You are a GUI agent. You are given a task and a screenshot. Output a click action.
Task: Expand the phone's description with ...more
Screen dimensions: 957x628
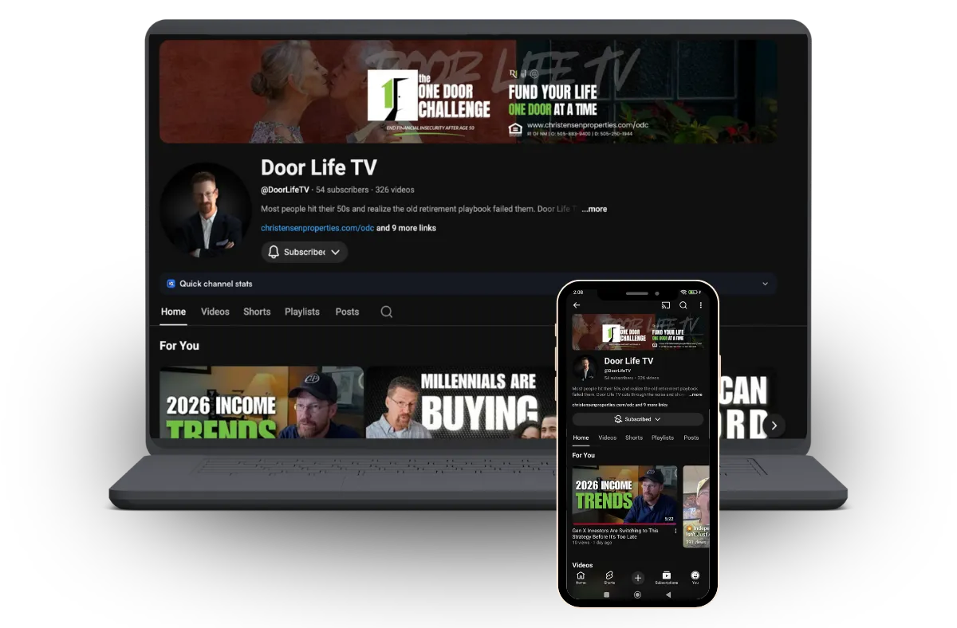pos(696,394)
